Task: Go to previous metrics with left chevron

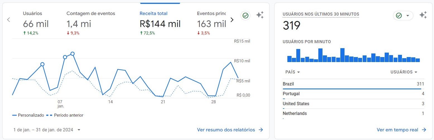Action: [x=9, y=19]
